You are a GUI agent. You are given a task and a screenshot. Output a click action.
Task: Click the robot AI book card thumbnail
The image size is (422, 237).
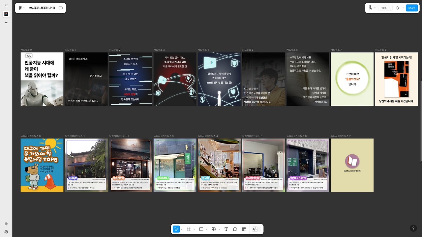42,79
